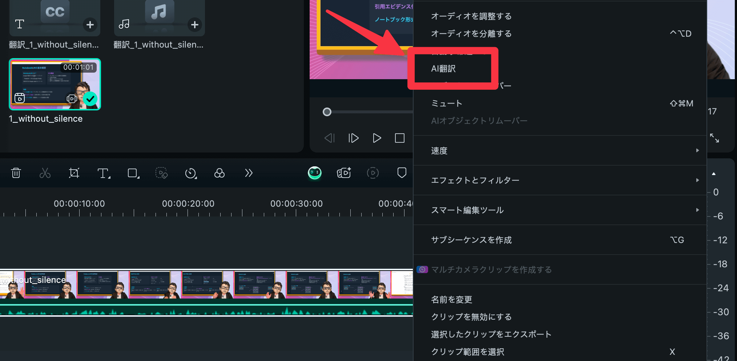Expand more toolbar tools with double chevron

249,173
